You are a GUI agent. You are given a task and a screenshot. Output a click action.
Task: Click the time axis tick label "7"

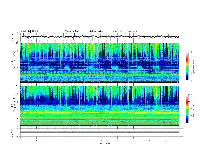tap(134, 141)
